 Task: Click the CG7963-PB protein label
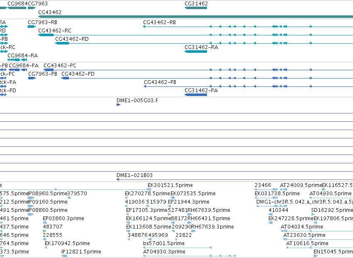click(43, 74)
